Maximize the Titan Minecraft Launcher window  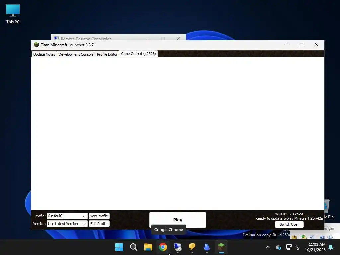point(301,45)
